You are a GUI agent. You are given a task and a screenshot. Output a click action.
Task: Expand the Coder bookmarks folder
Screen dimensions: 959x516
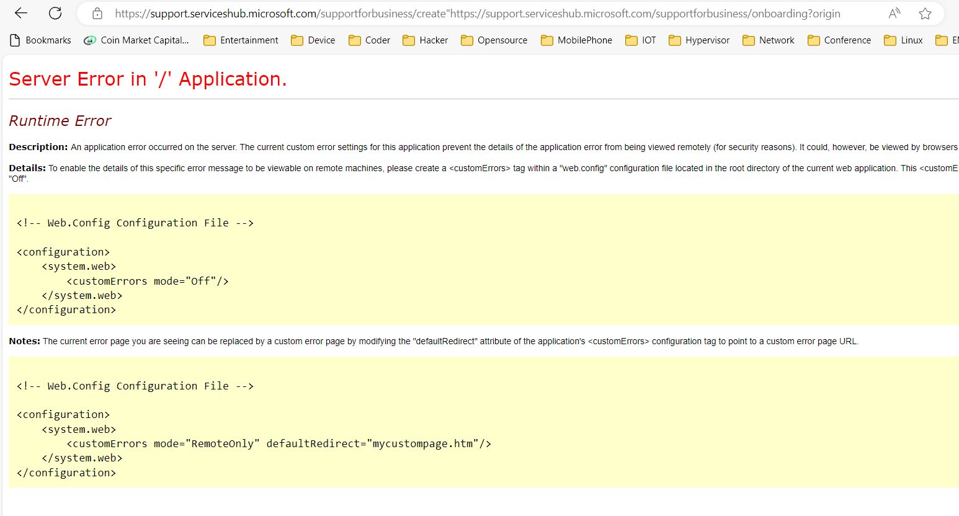point(370,40)
